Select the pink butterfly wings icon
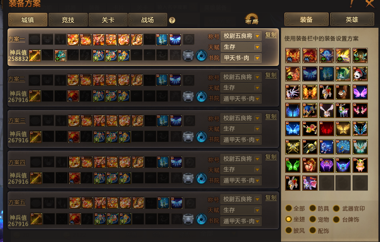The width and height of the screenshot is (380, 242). coord(360,92)
